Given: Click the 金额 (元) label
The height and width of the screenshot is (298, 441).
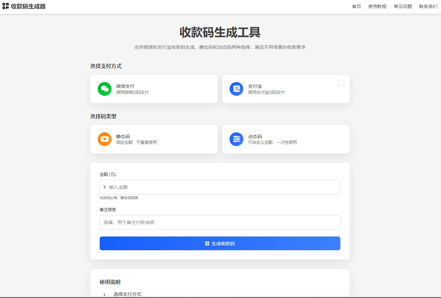Looking at the screenshot, I should point(108,174).
